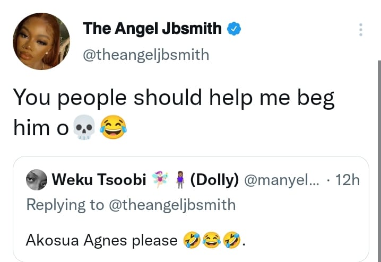This screenshot has width=381, height=262.
Task: Open the truncated @manyel... handle
Action: [282, 180]
